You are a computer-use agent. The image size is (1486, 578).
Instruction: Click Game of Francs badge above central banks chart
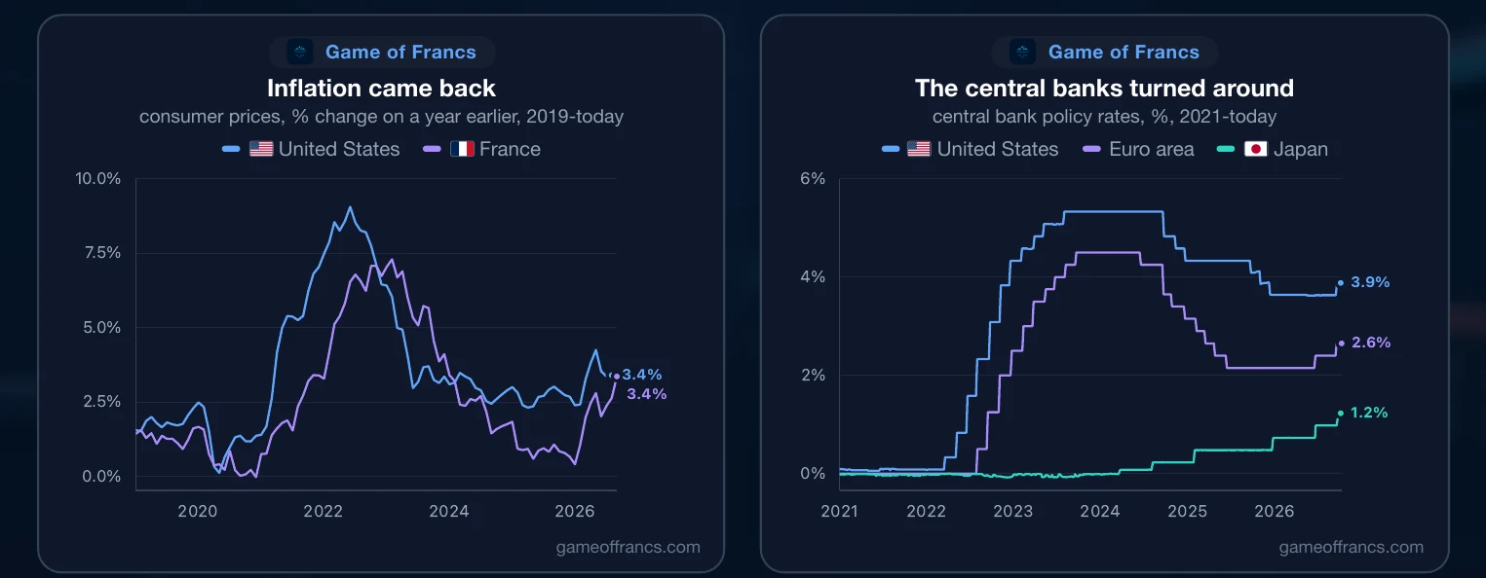click(1104, 52)
